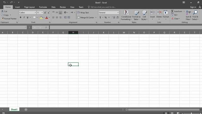202x114 pixels.
Task: Enable Wrap Text
Action: [83, 13]
